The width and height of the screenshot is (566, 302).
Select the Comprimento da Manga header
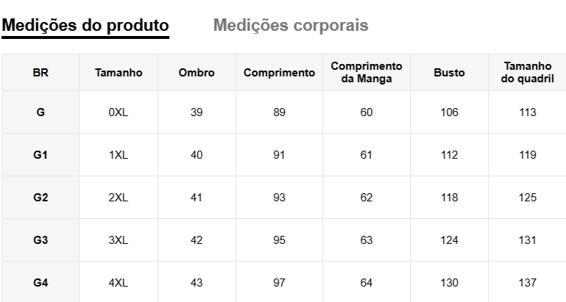[367, 73]
